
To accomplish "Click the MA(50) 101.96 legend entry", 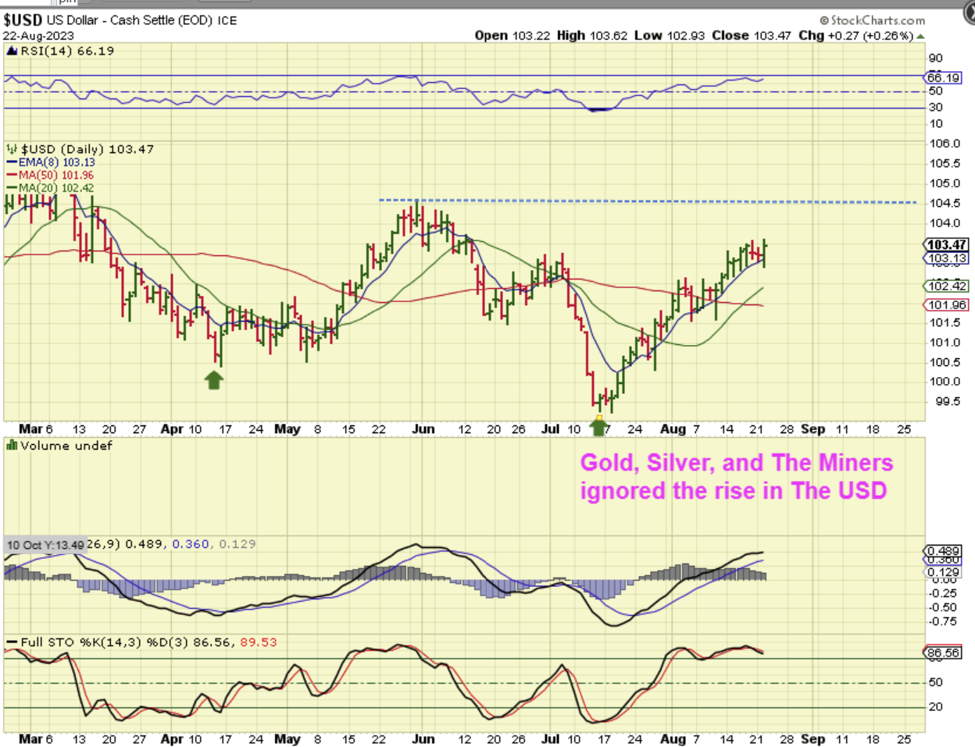I will point(50,175).
